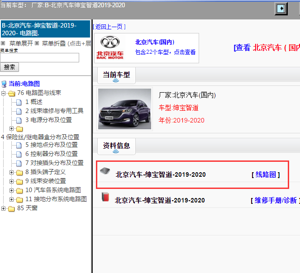Select tree item 10 汽车各系统电路图
This screenshot has height=273, width=300.
click(53, 190)
